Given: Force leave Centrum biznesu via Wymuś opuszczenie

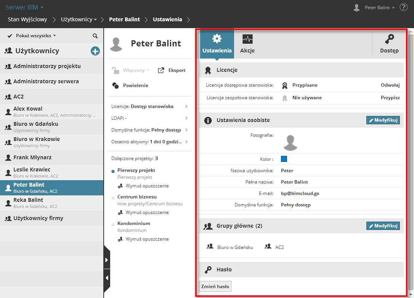Looking at the screenshot, I should click(143, 212).
